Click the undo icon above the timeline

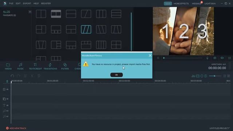click(12, 76)
